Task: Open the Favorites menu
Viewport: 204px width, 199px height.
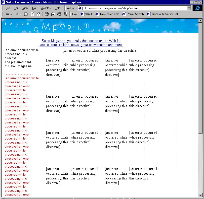Action: tap(45, 8)
